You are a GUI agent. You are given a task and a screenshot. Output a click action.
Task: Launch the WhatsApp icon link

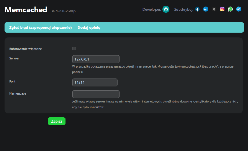click(230, 9)
